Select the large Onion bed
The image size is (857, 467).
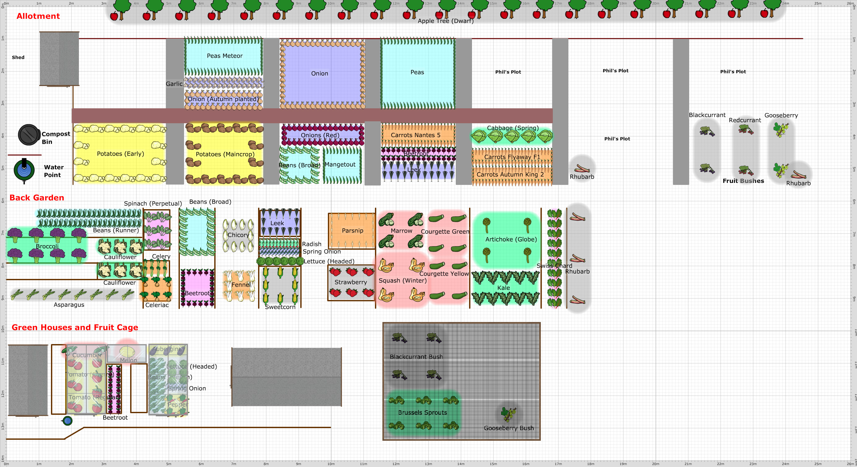pyautogui.click(x=322, y=74)
